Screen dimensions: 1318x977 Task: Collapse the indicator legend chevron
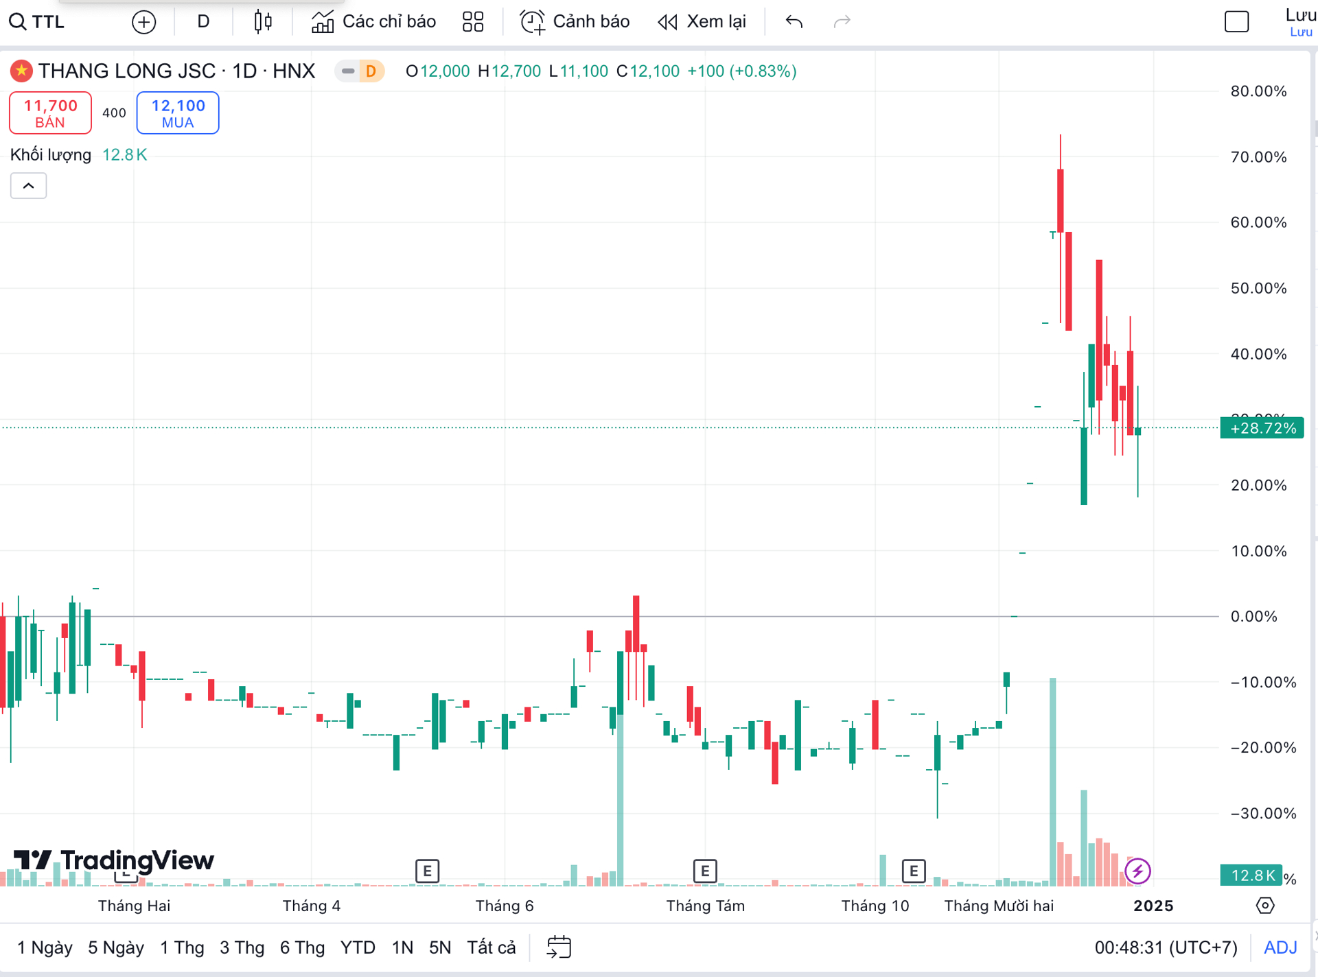pos(28,186)
